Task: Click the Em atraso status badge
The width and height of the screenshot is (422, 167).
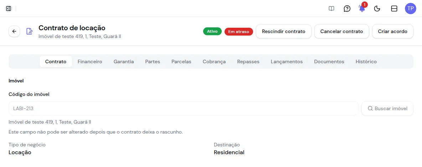Action: (239, 31)
